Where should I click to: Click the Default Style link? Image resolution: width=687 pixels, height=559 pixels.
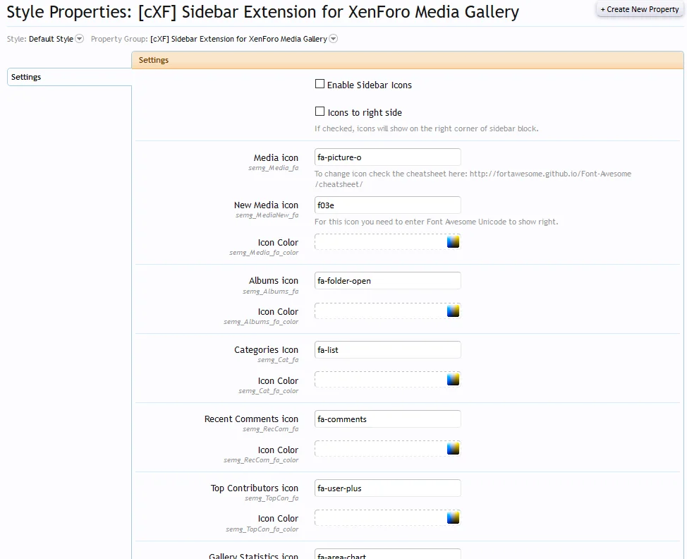click(x=51, y=39)
